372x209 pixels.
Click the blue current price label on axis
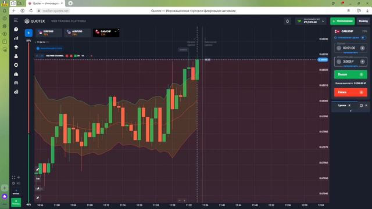pyautogui.click(x=323, y=60)
